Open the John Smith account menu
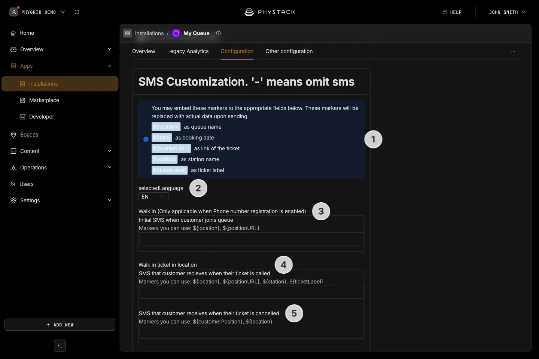Screen dimensions: 539x359 pyautogui.click(x=507, y=12)
